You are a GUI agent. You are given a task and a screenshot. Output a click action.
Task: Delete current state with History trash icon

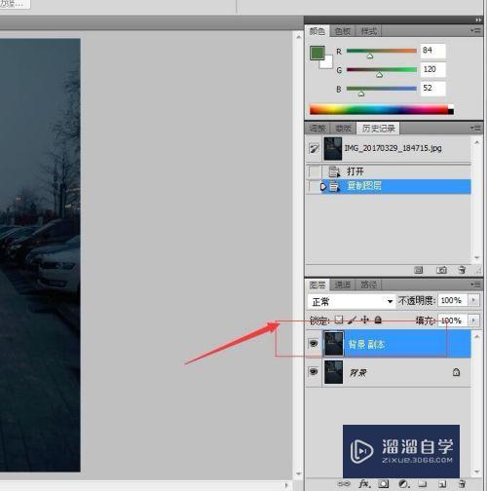tap(462, 270)
